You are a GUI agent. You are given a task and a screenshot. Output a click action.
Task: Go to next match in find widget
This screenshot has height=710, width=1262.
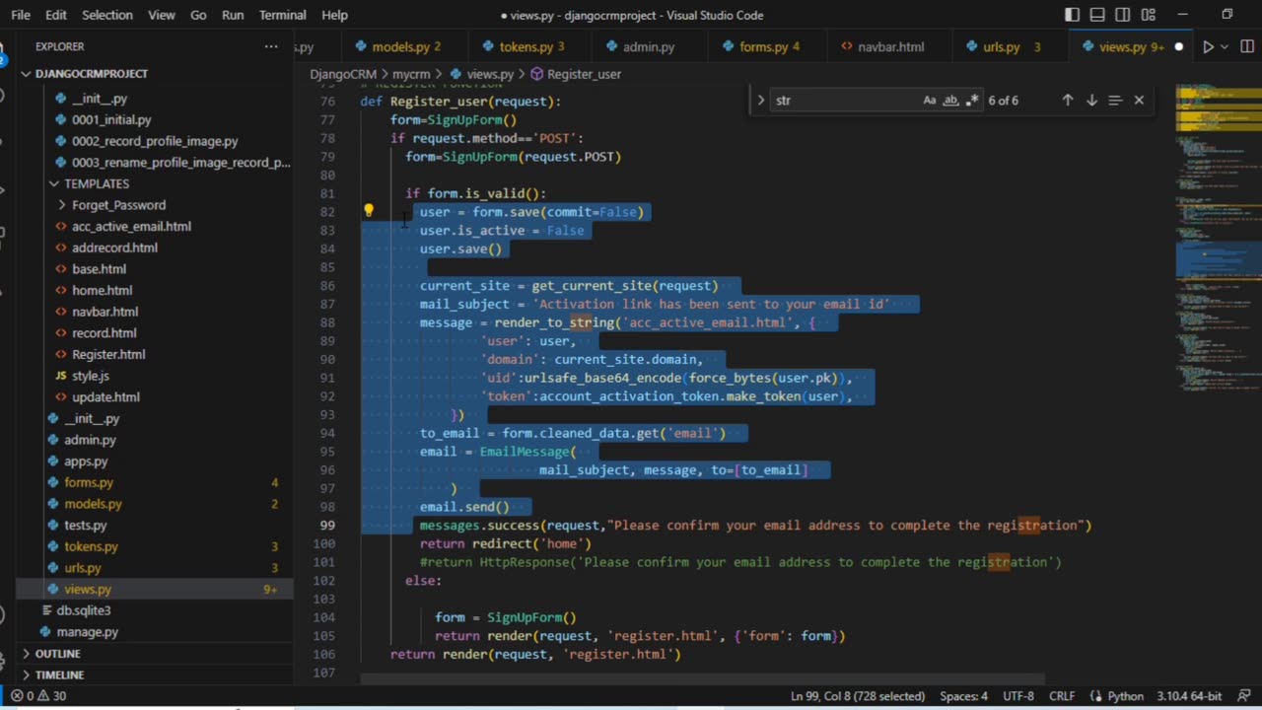coord(1091,100)
